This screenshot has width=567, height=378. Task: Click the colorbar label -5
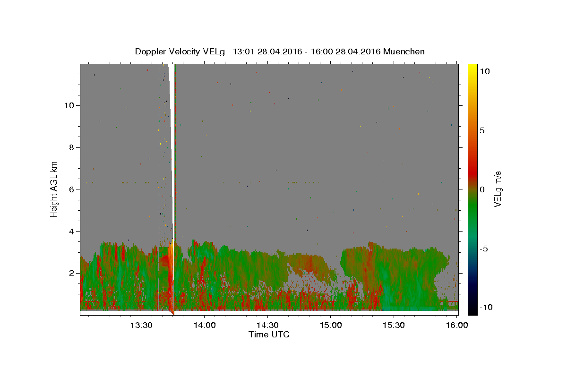tap(483, 249)
